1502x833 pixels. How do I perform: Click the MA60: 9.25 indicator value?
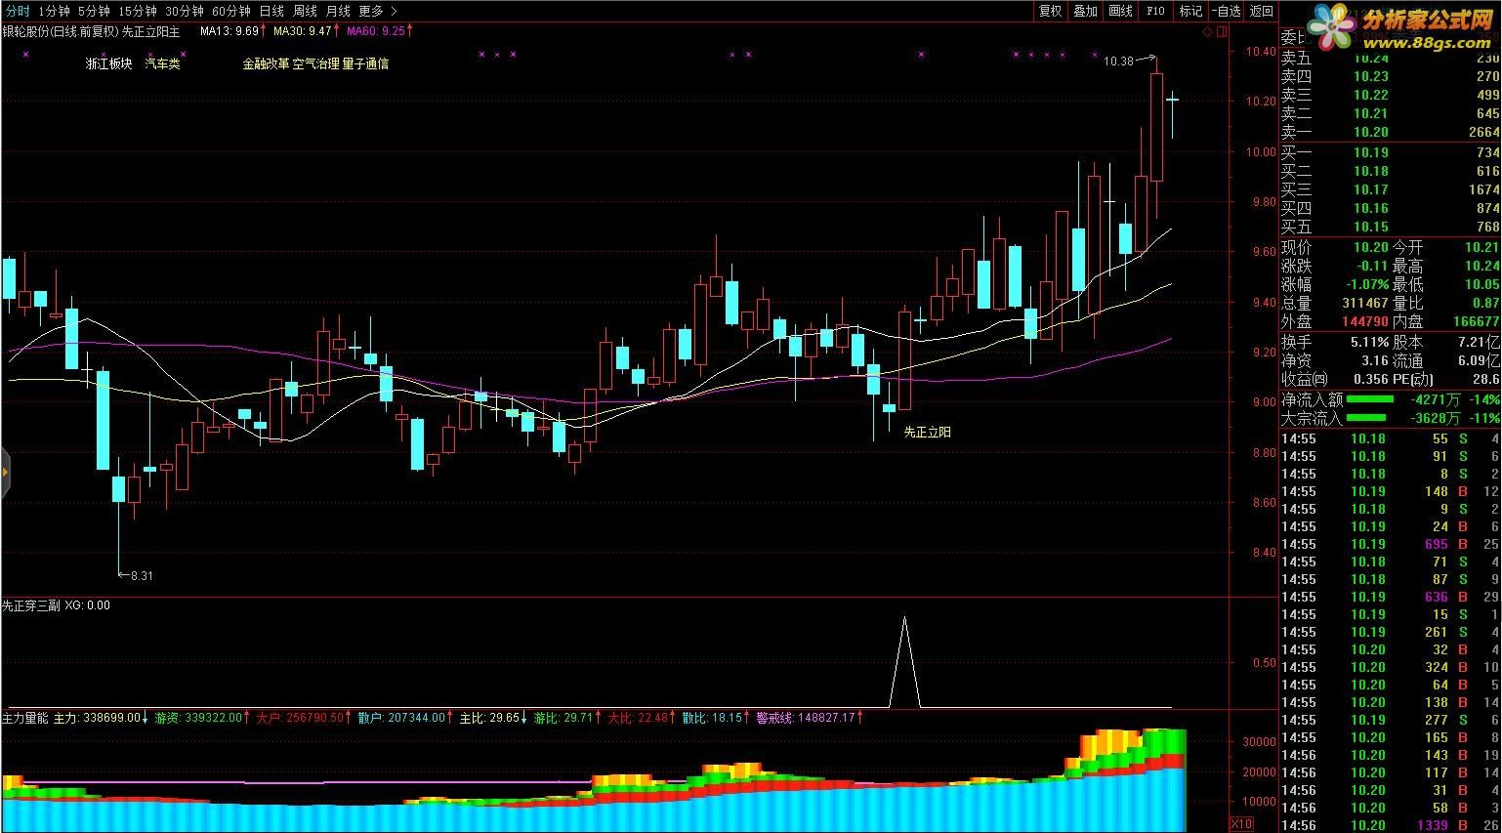[x=378, y=31]
